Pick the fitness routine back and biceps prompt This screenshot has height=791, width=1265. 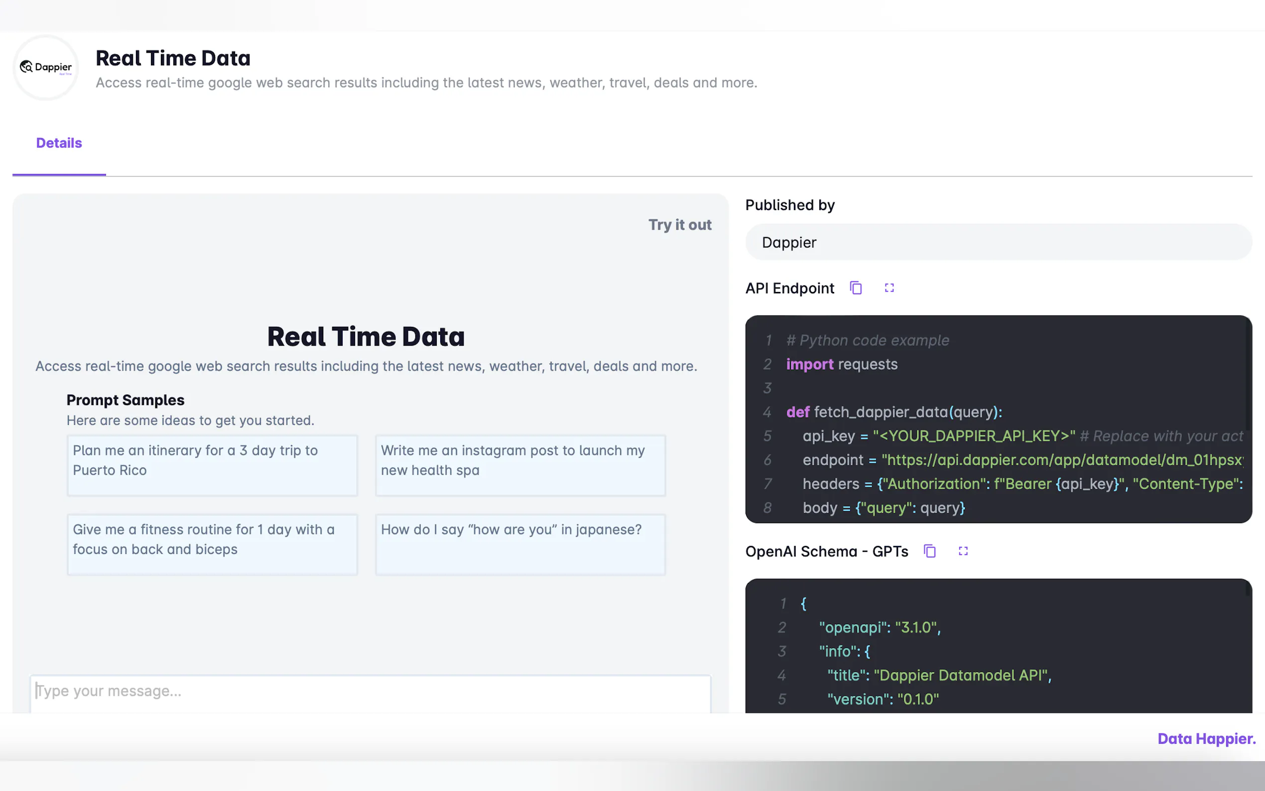[x=212, y=544]
